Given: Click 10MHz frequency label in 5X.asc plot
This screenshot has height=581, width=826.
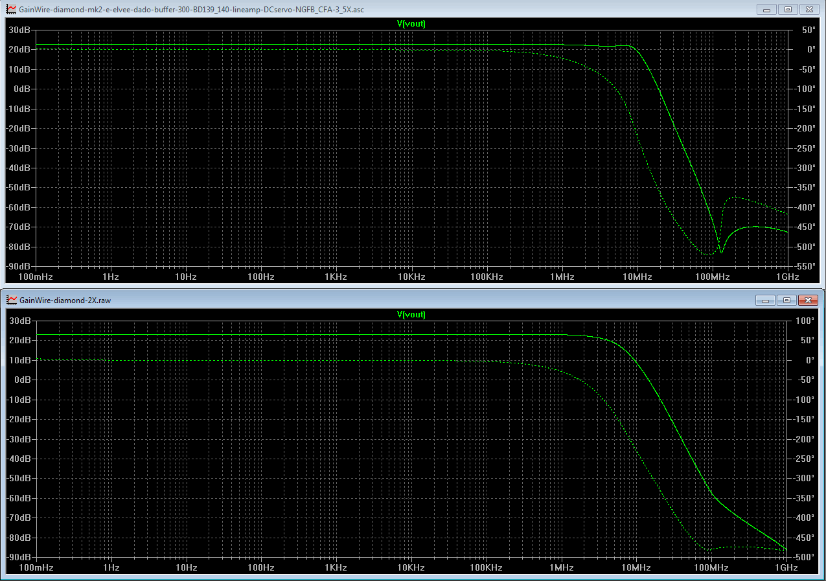Looking at the screenshot, I should (x=637, y=277).
